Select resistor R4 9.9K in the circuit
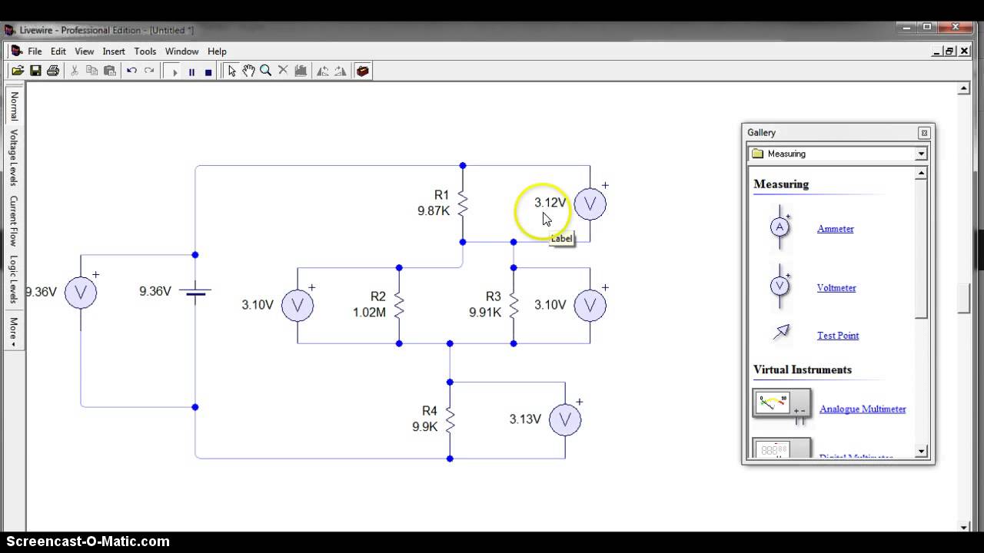The height and width of the screenshot is (553, 984). (450, 420)
